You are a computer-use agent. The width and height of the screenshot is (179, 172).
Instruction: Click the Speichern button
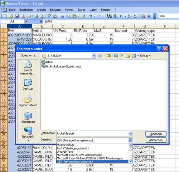coord(156,134)
